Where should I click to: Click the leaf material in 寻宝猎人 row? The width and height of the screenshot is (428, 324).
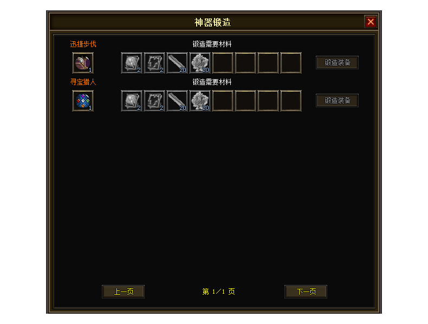pos(200,101)
